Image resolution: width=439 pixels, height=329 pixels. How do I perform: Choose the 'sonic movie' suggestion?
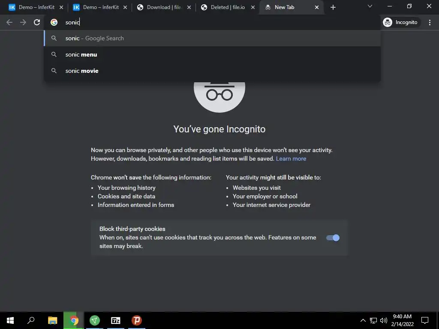212,71
